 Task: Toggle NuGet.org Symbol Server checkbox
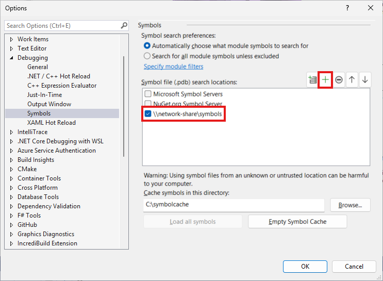(x=148, y=104)
